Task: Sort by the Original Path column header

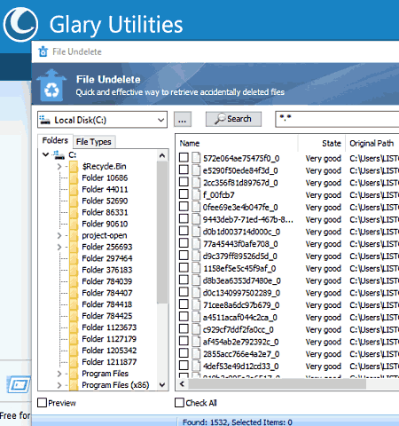Action: (372, 143)
